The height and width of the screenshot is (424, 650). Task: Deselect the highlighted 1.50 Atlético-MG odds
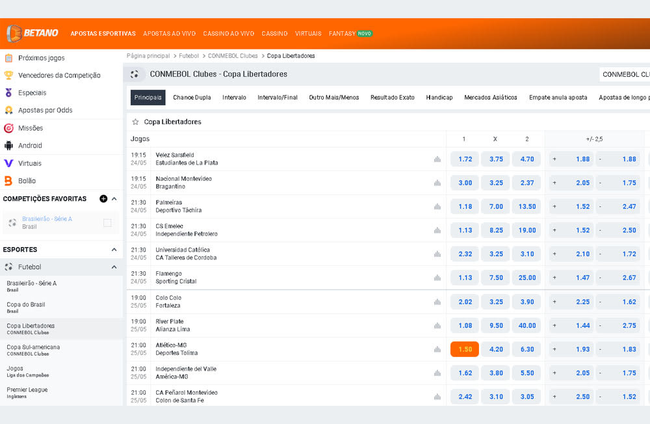pos(465,349)
